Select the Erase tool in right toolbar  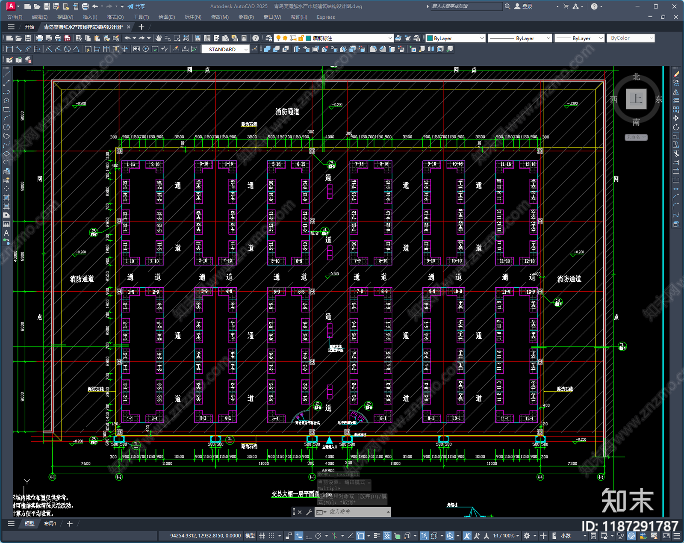point(676,74)
